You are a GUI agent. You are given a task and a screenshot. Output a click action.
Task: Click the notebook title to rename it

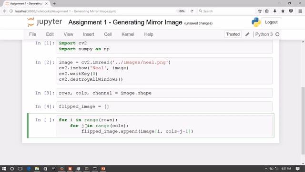coord(125,22)
